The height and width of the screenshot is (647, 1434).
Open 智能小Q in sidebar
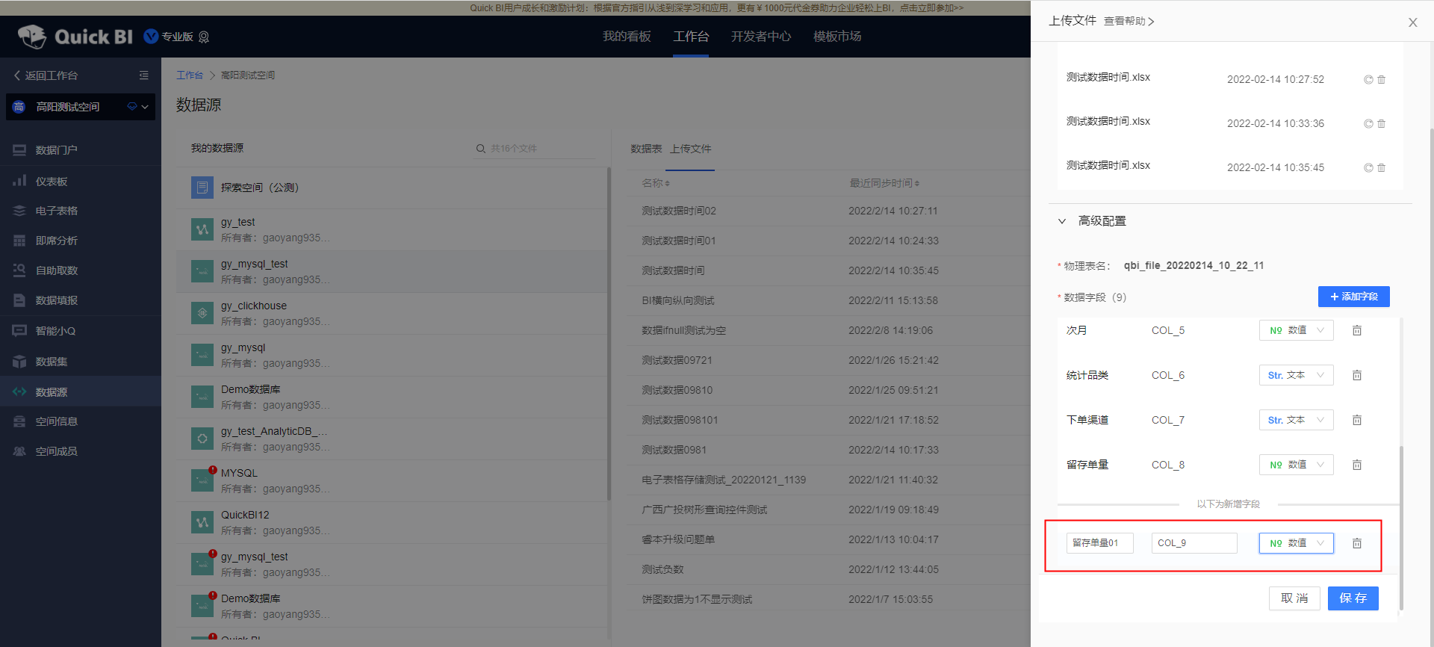[81, 331]
